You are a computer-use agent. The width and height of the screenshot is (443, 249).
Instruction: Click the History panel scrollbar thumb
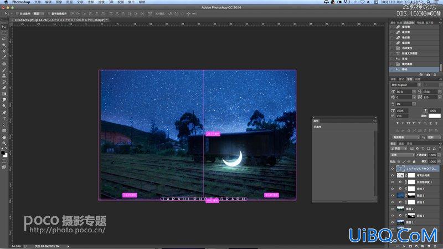(441, 68)
